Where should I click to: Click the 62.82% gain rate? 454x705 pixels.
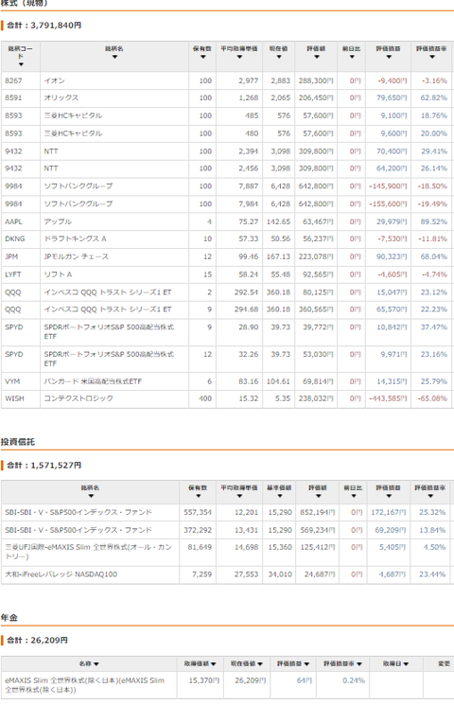pyautogui.click(x=434, y=97)
